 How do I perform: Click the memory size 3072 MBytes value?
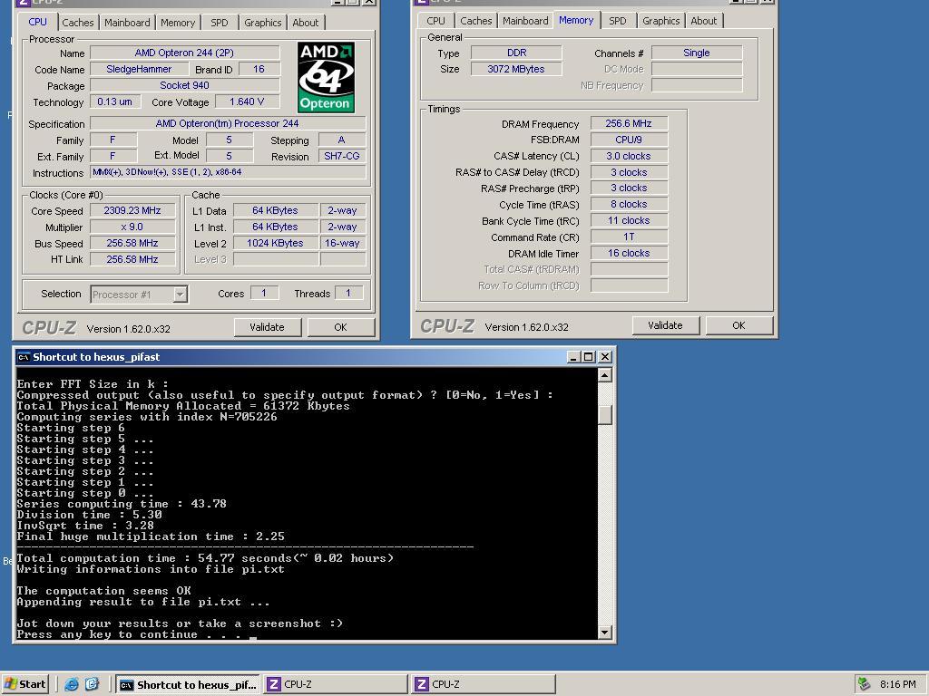516,69
